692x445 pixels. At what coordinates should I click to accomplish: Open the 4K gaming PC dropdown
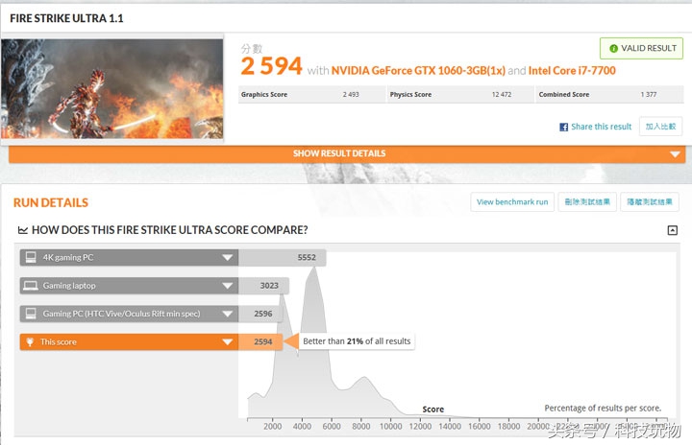(x=228, y=258)
